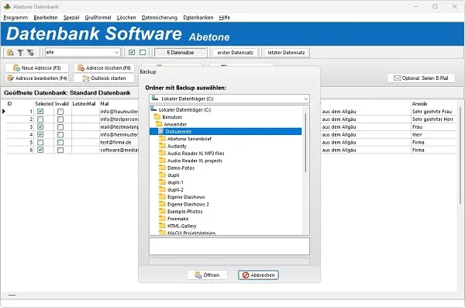
Task: Click the Anwender folder icon
Action: pyautogui.click(x=159, y=124)
